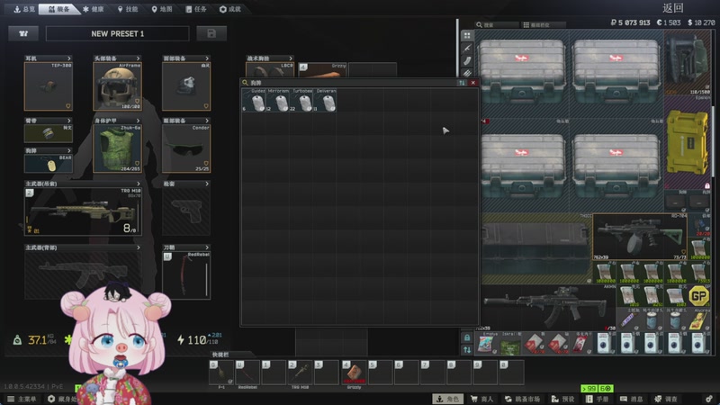Open the 地图 map tab
The width and height of the screenshot is (720, 405).
click(x=162, y=9)
